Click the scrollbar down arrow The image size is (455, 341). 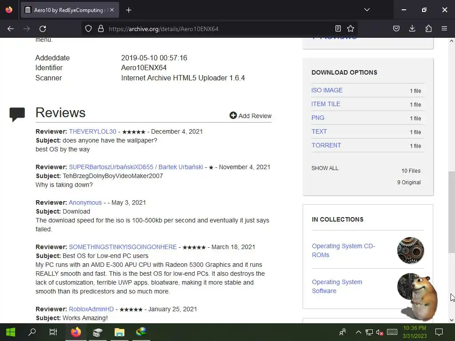coord(451,320)
